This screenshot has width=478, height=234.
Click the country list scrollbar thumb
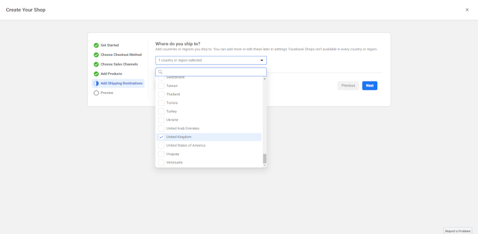point(264,158)
